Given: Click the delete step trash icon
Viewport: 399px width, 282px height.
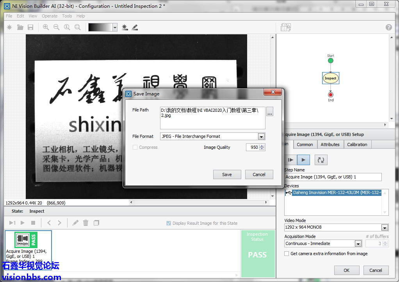Looking at the screenshot, I should point(85,223).
